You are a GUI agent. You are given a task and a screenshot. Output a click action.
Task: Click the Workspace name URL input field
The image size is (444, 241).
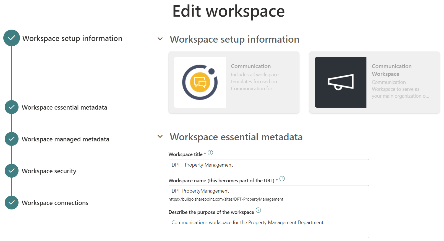(x=269, y=191)
